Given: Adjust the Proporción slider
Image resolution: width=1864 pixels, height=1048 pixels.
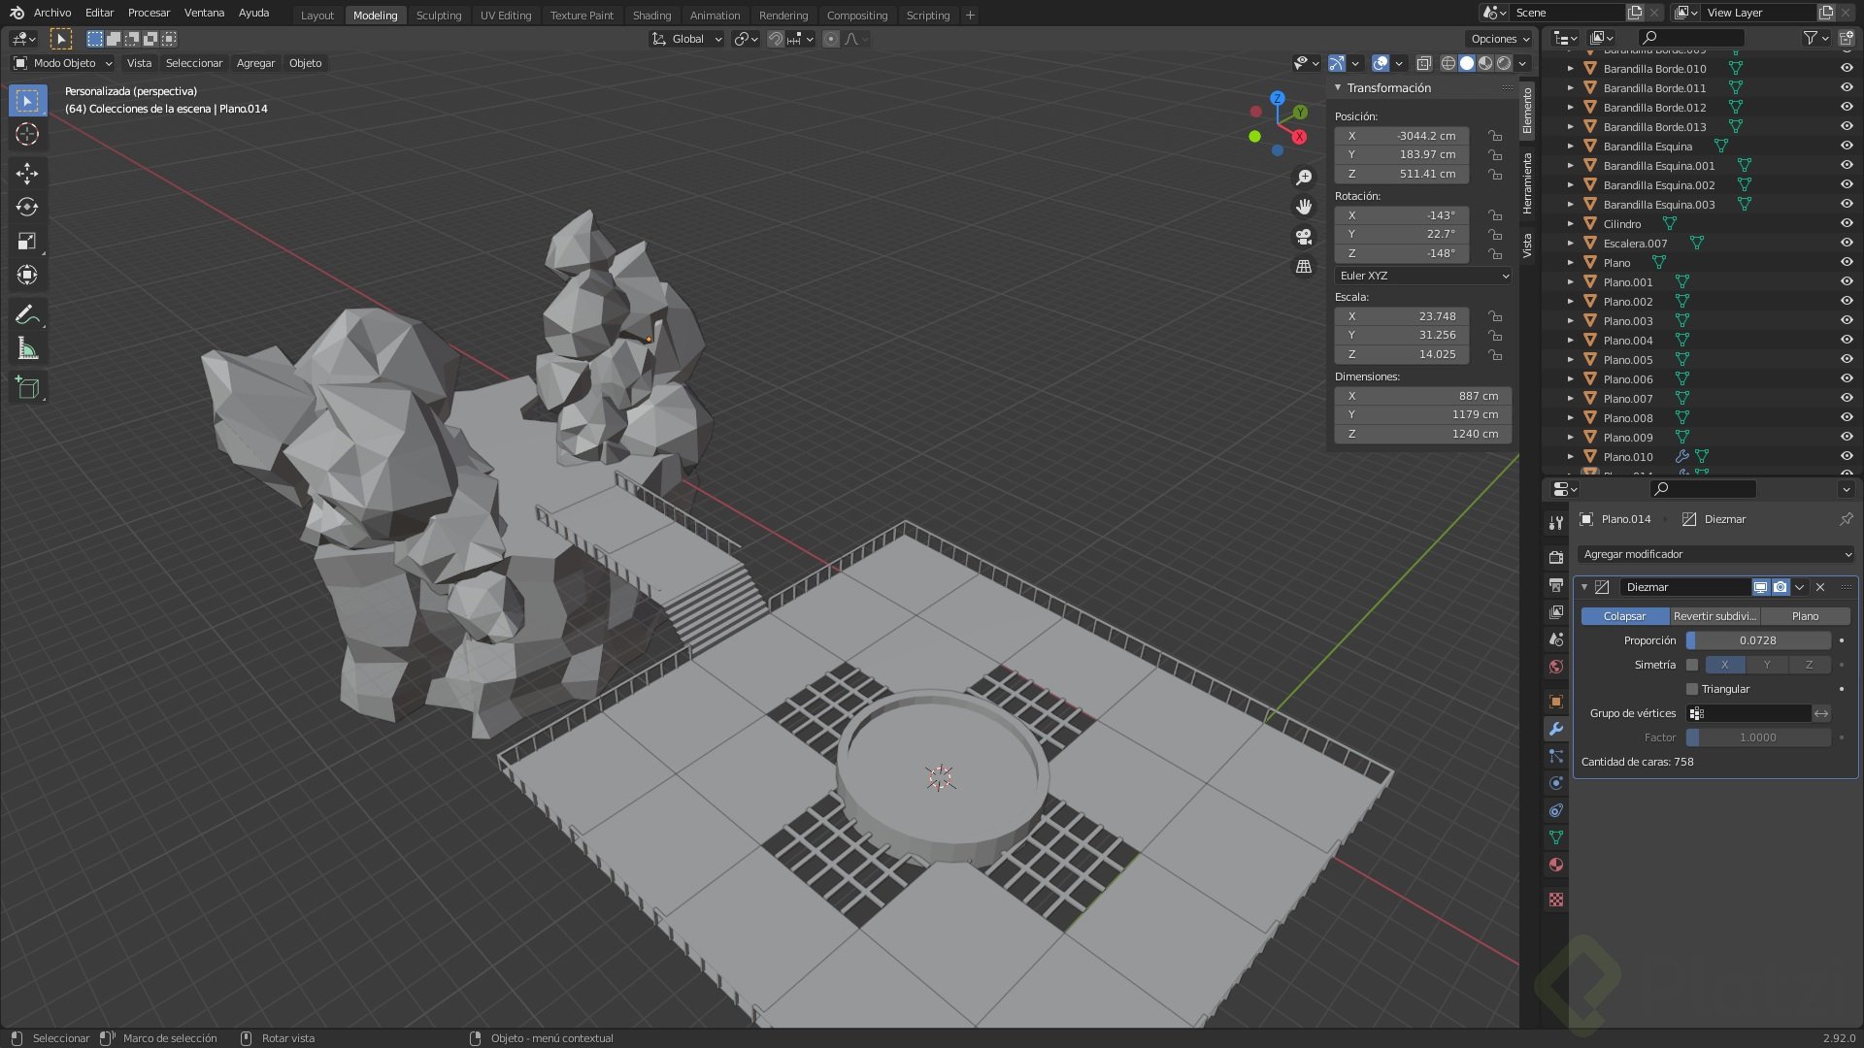Looking at the screenshot, I should (x=1757, y=640).
